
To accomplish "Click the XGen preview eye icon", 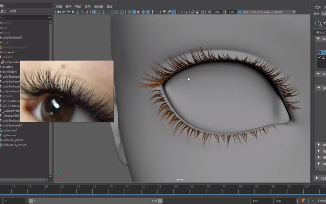I will [x=318, y=23].
